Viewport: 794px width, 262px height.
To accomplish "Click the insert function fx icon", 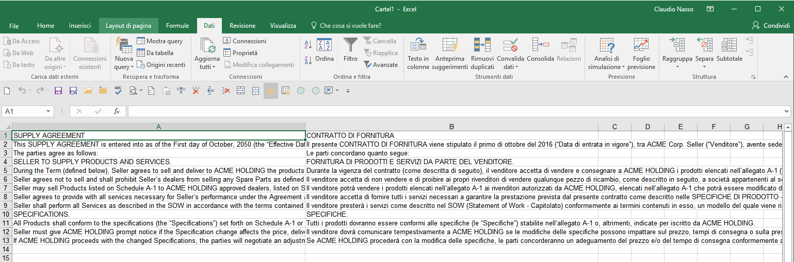I will pos(117,111).
